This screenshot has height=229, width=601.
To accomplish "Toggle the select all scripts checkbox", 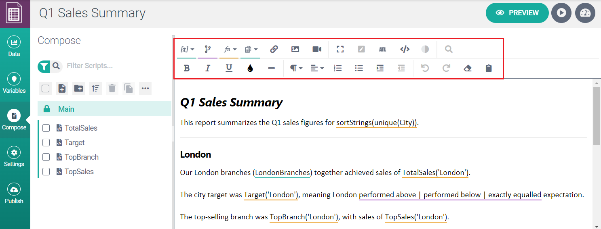I will [x=46, y=88].
